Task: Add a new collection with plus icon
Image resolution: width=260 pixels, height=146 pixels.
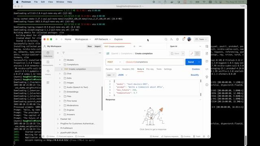Action: click(x=58, y=53)
